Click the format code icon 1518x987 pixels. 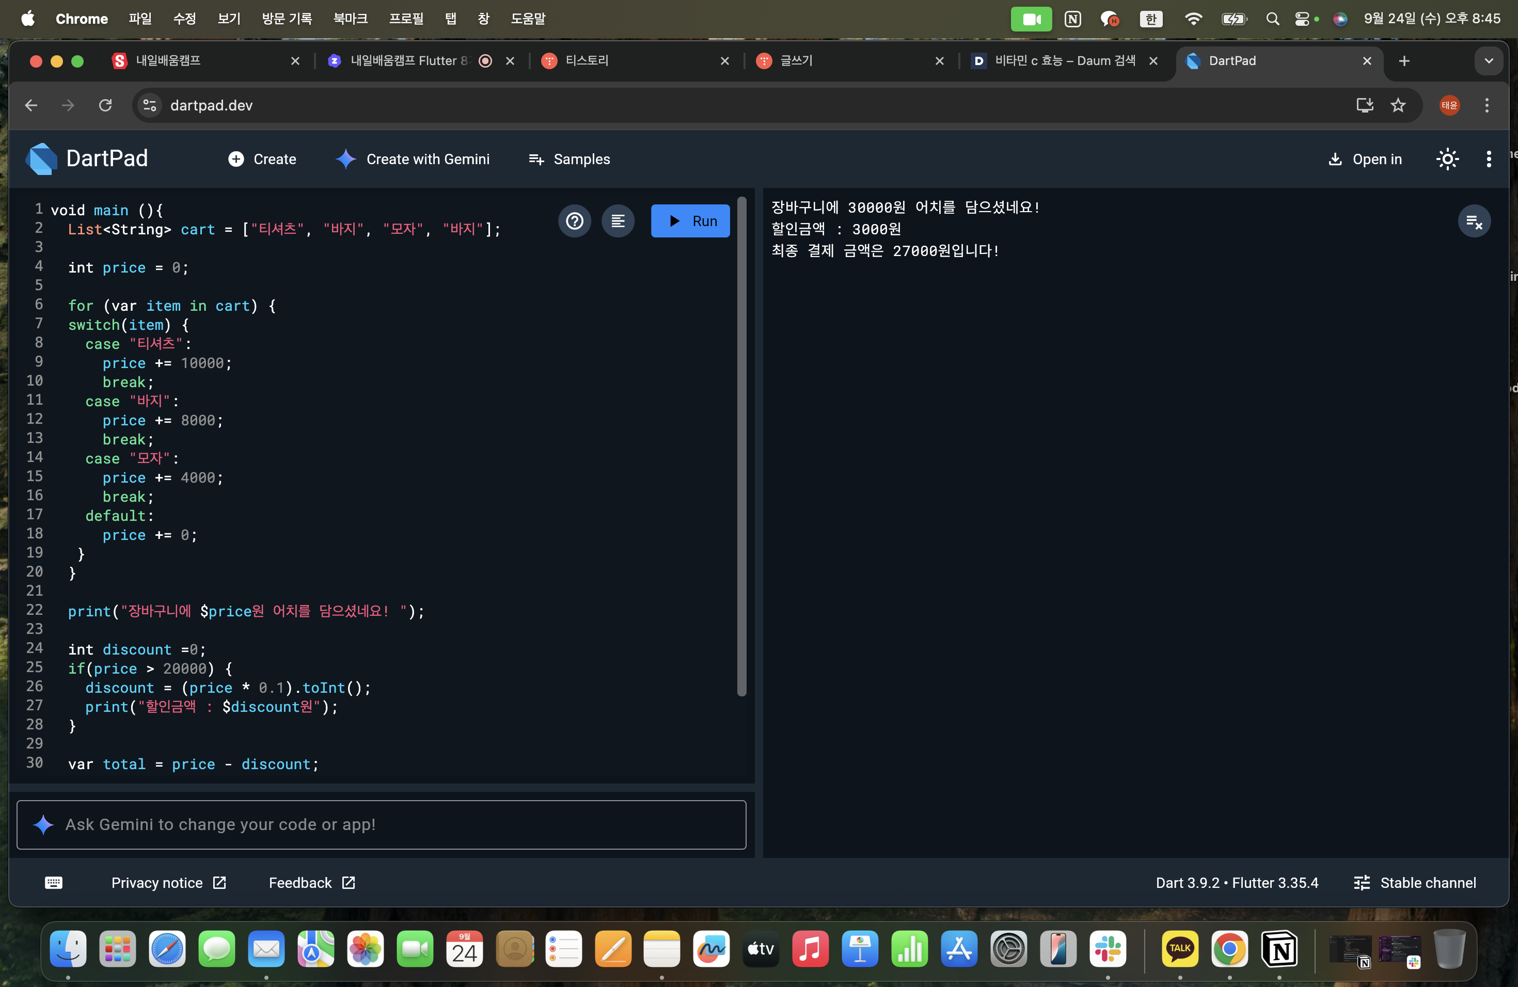[618, 220]
